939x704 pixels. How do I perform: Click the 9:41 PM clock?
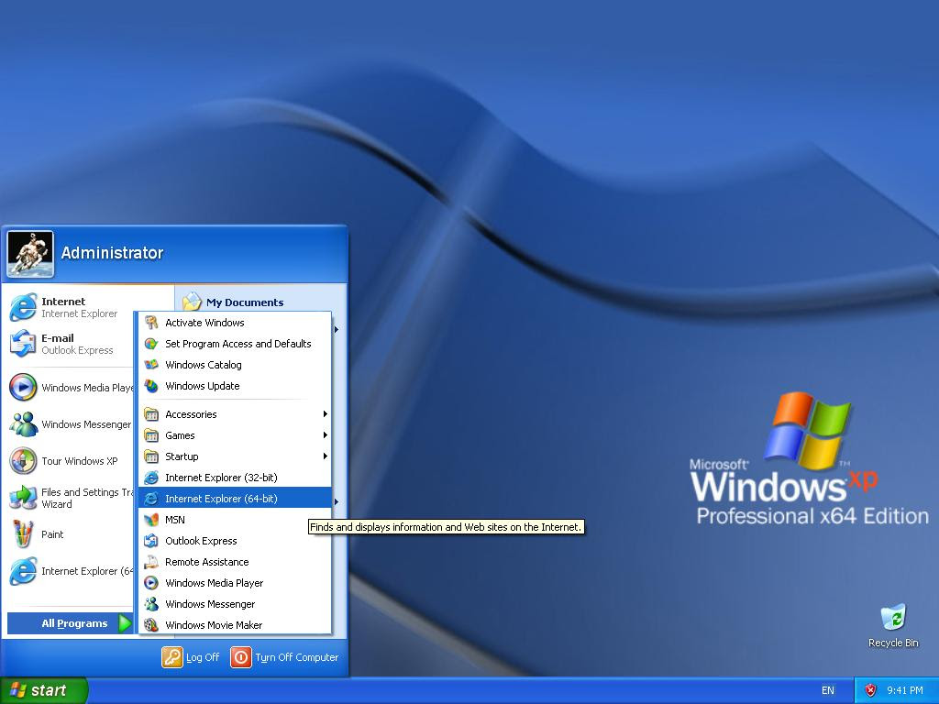click(905, 690)
